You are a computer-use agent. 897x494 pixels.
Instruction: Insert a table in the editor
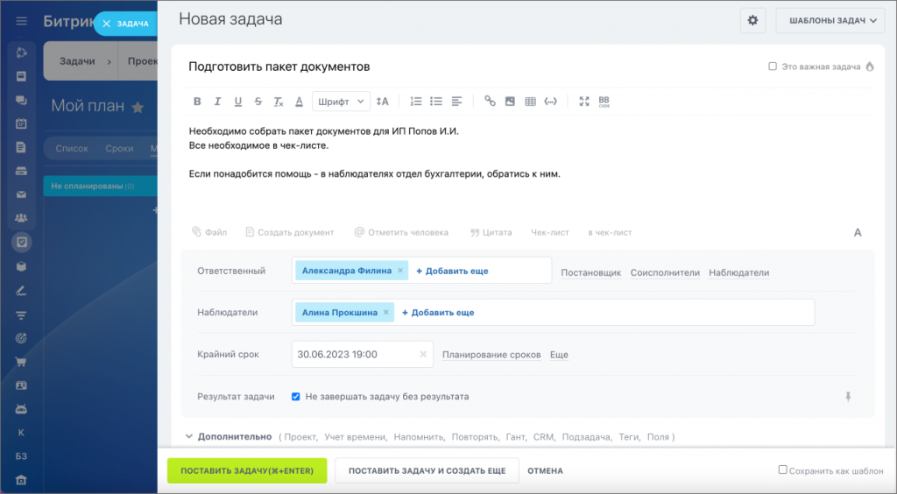(x=530, y=102)
